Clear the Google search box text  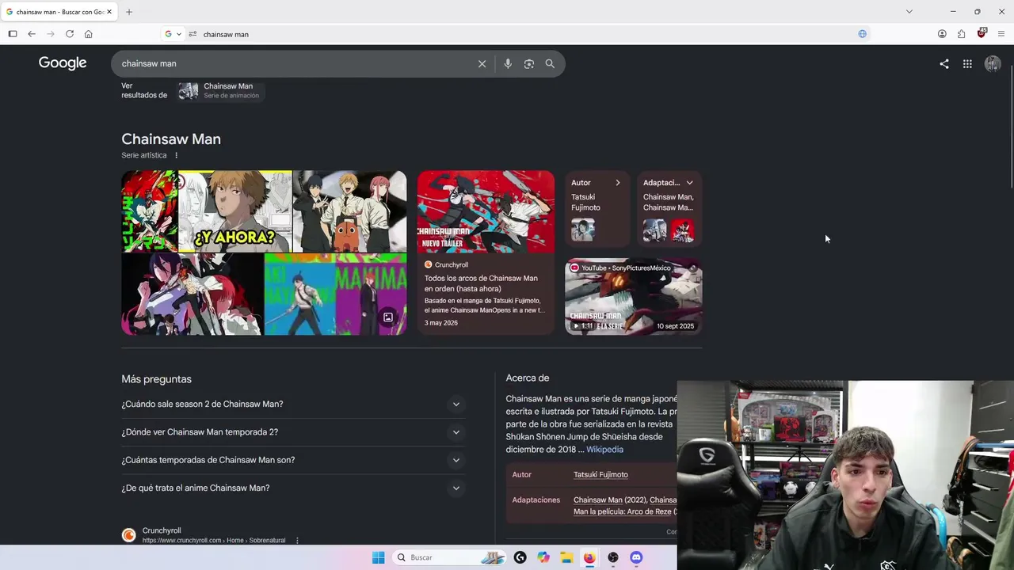(x=482, y=64)
